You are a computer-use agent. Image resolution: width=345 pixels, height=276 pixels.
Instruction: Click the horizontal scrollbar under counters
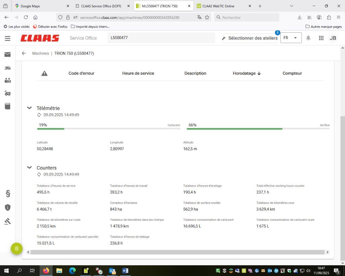(x=177, y=252)
